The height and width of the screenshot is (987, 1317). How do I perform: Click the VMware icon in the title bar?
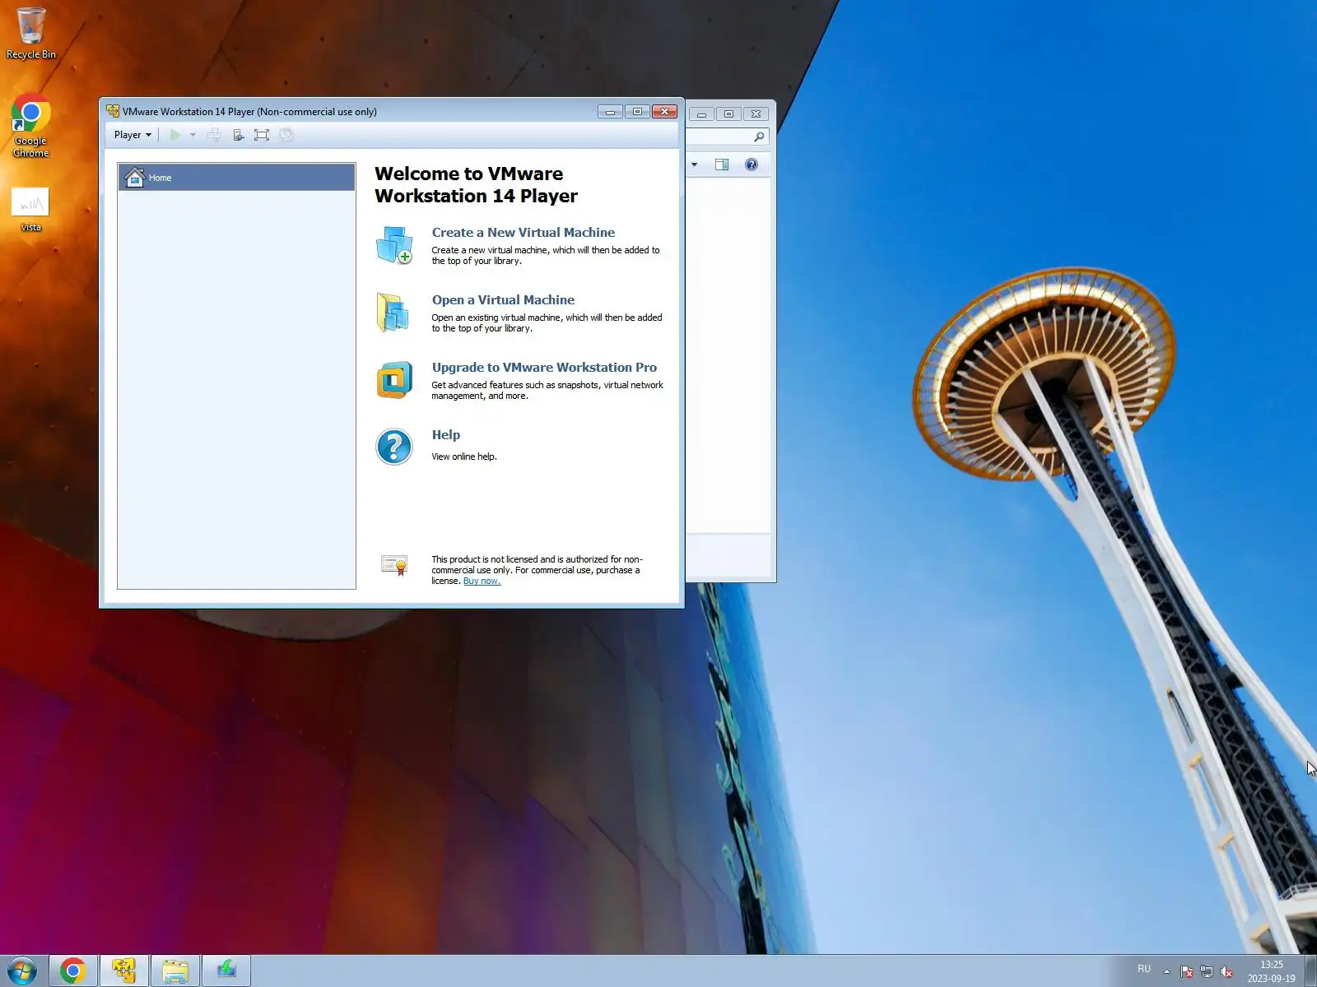pyautogui.click(x=113, y=111)
